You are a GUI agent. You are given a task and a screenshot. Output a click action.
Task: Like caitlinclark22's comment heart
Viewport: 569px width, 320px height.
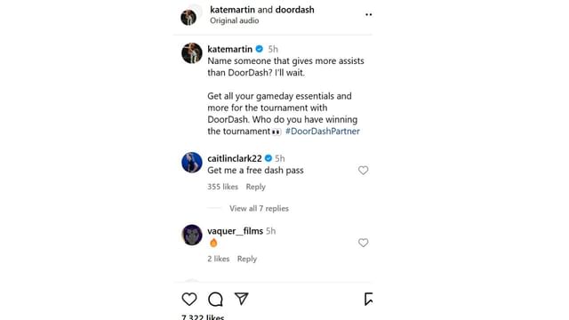[364, 170]
